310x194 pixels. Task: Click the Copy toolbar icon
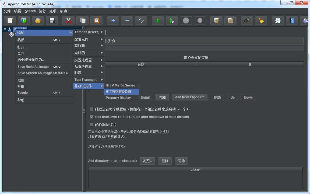82,20
